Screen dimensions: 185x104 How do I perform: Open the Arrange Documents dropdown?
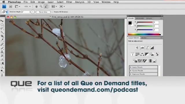click(x=54, y=6)
